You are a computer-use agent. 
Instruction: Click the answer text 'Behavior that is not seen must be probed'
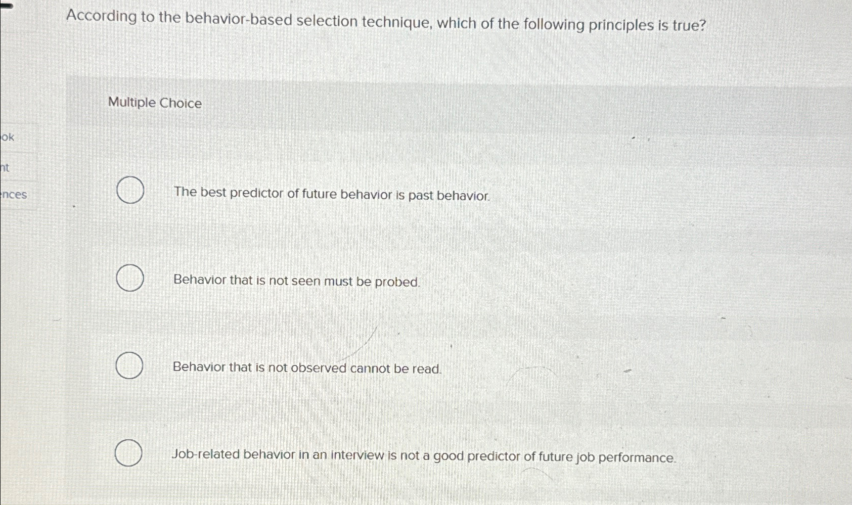pos(296,282)
